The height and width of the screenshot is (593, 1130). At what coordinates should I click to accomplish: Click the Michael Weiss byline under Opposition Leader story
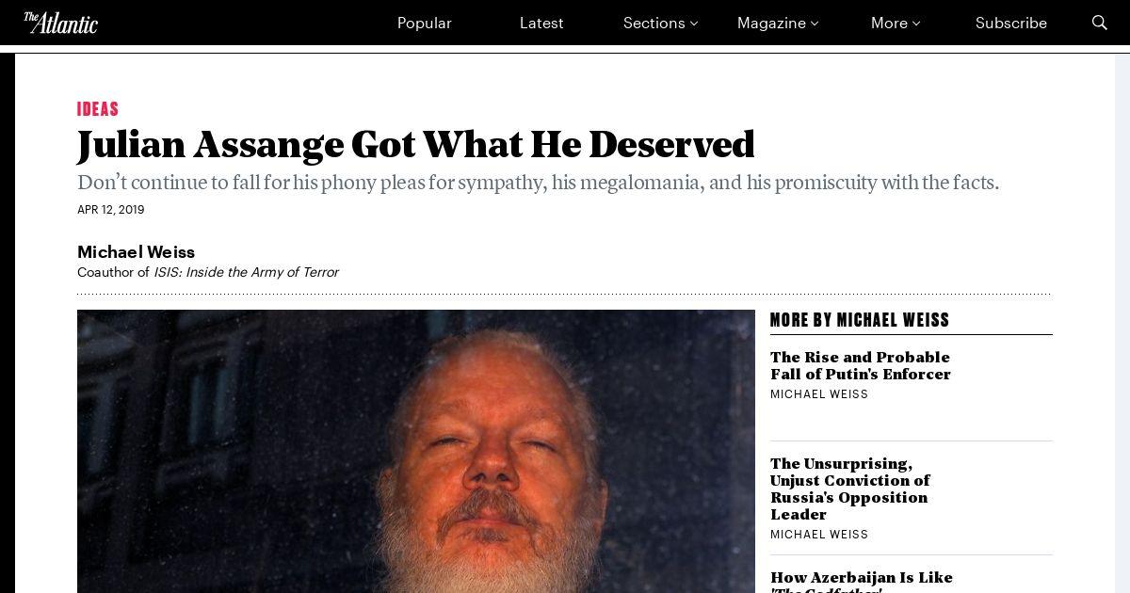coord(819,535)
